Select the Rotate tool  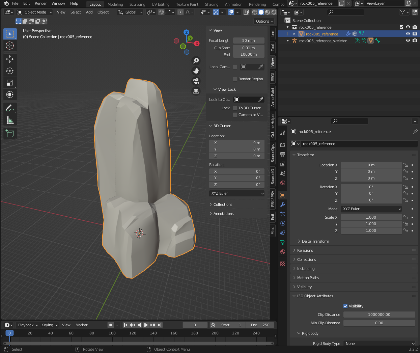[10, 71]
